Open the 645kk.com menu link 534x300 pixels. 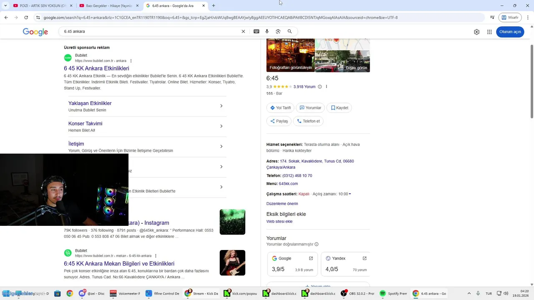coord(288,184)
